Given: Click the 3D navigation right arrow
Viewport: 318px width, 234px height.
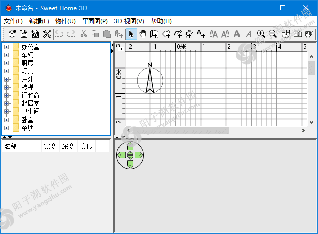Looking at the screenshot, I should 139,155.
